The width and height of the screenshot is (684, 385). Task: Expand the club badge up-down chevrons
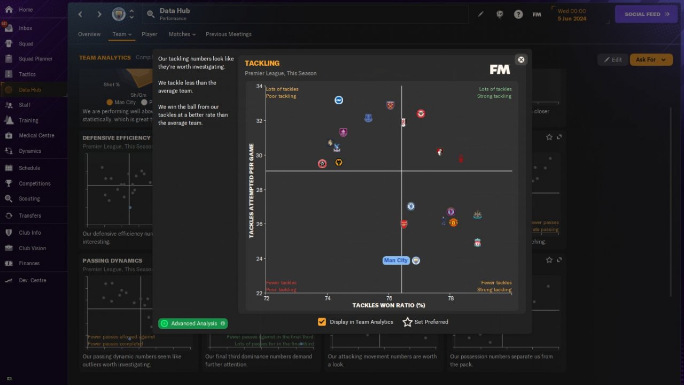click(131, 14)
